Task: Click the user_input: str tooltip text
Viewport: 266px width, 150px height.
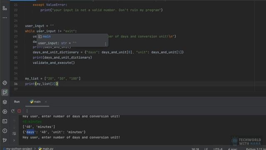Action: pyautogui.click(x=57, y=43)
